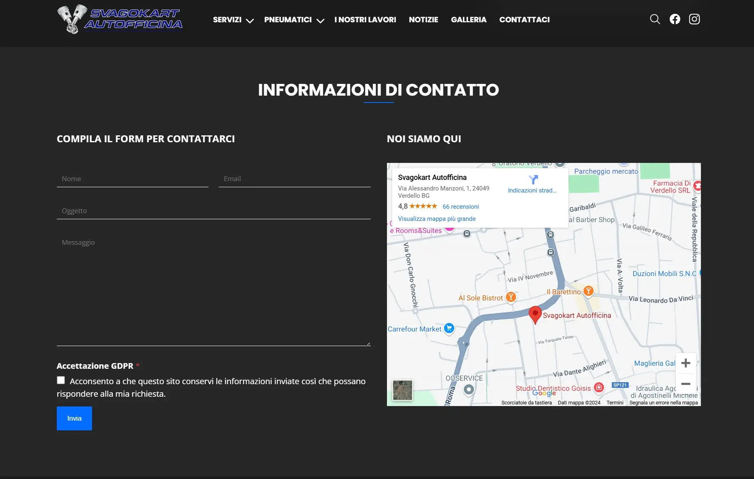Click the Google logo on map
The width and height of the screenshot is (754, 479).
(x=544, y=393)
